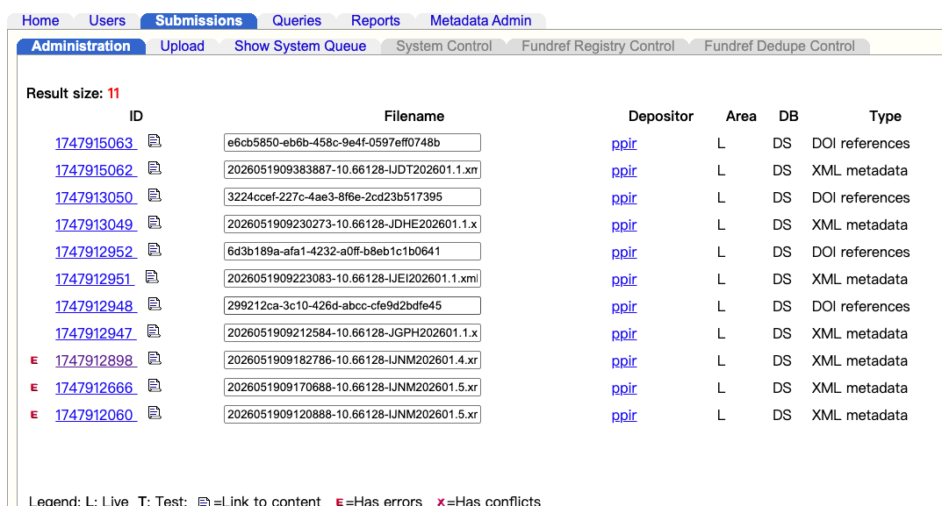Screen dimensions: 942x506
Task: Switch to the Users tab
Action: [107, 20]
